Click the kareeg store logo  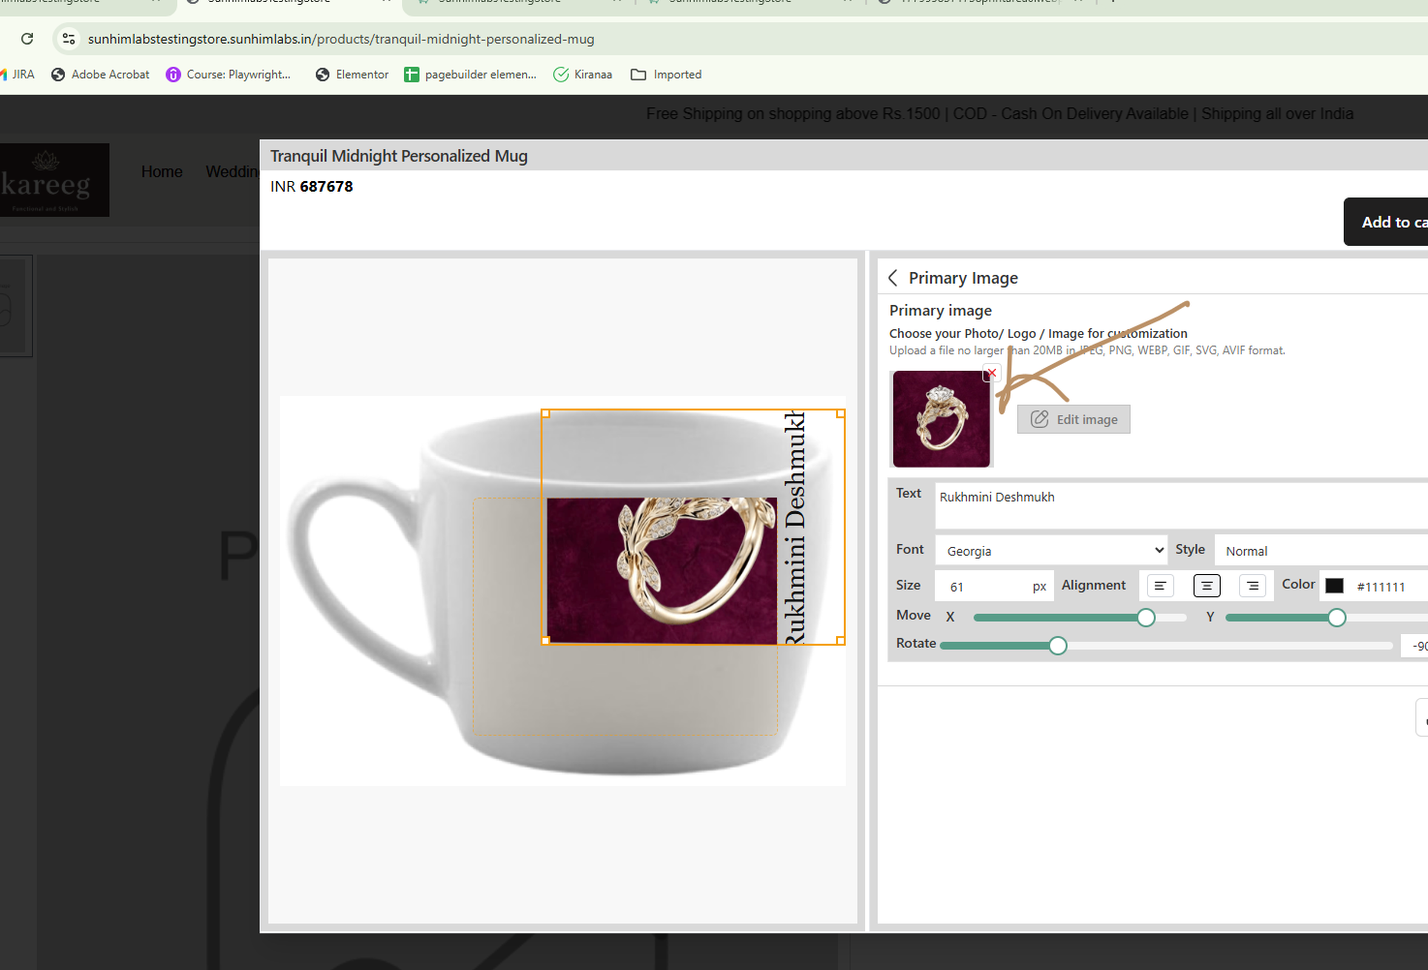[x=54, y=180]
